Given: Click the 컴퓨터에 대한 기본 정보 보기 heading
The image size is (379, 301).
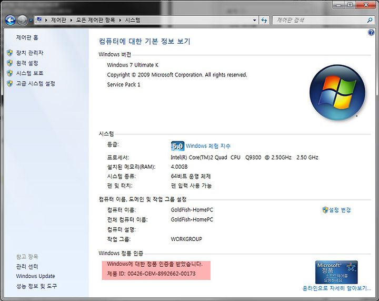Looking at the screenshot, I should (145, 41).
